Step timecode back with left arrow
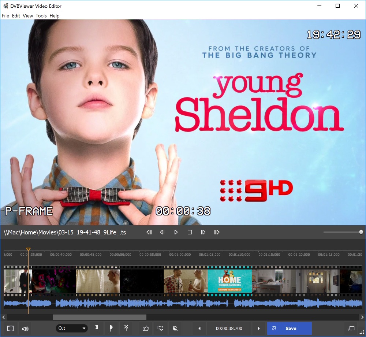This screenshot has height=337, width=366. pos(199,328)
